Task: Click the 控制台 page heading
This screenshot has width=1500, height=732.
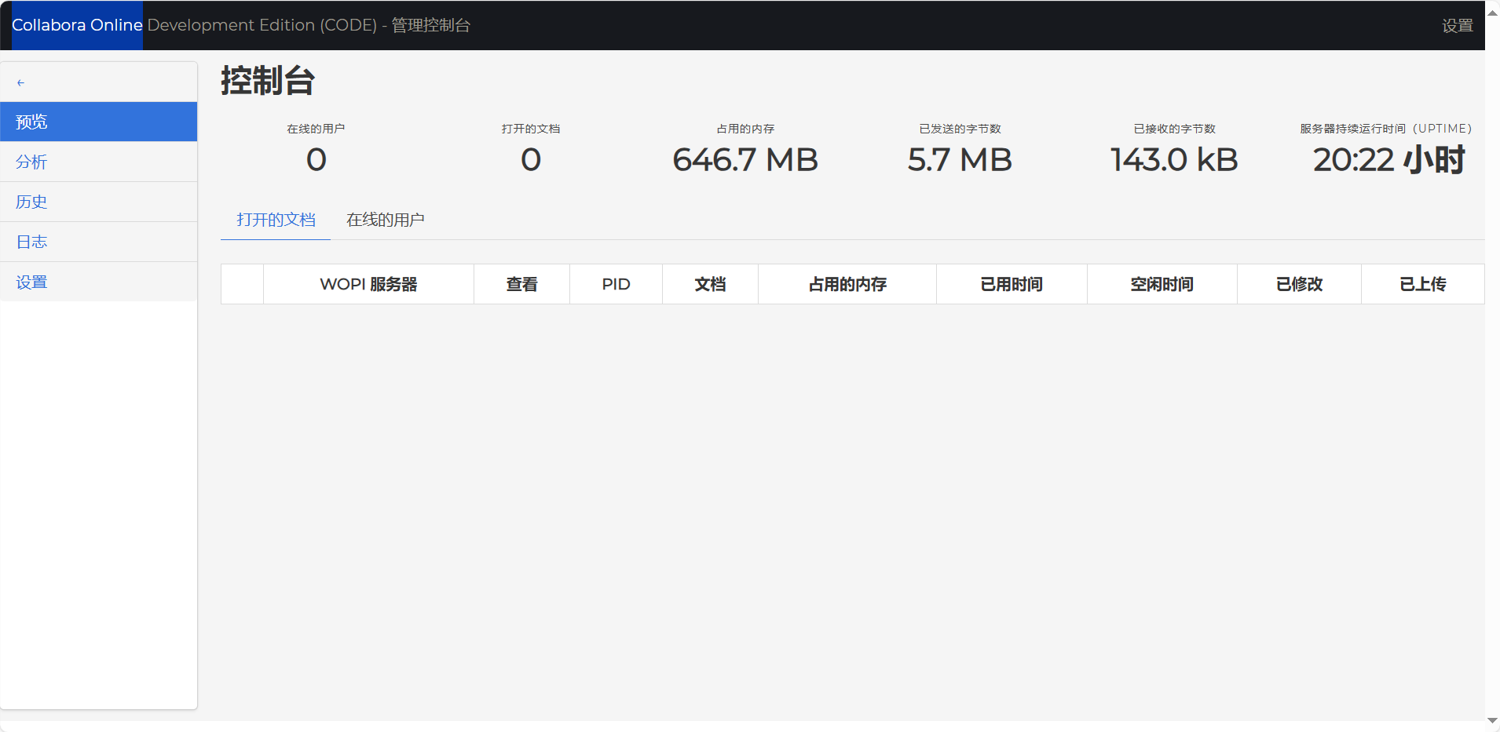Action: click(x=268, y=81)
